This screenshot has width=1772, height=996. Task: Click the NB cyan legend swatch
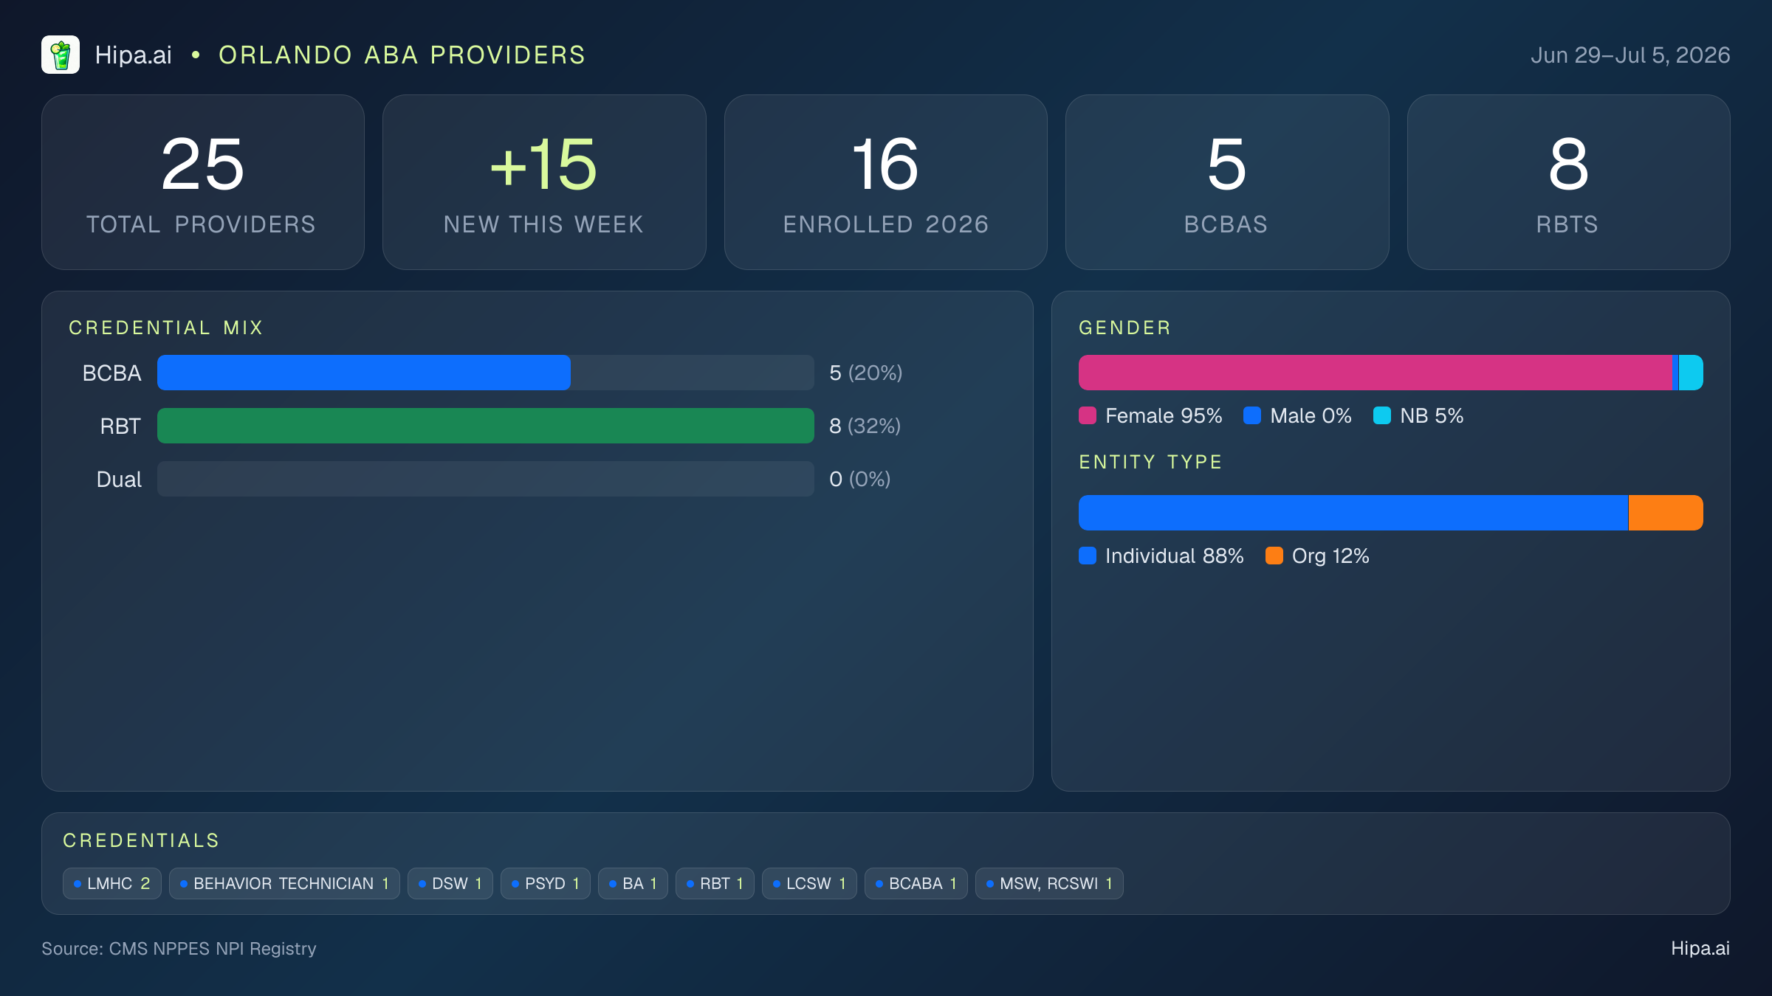1382,415
